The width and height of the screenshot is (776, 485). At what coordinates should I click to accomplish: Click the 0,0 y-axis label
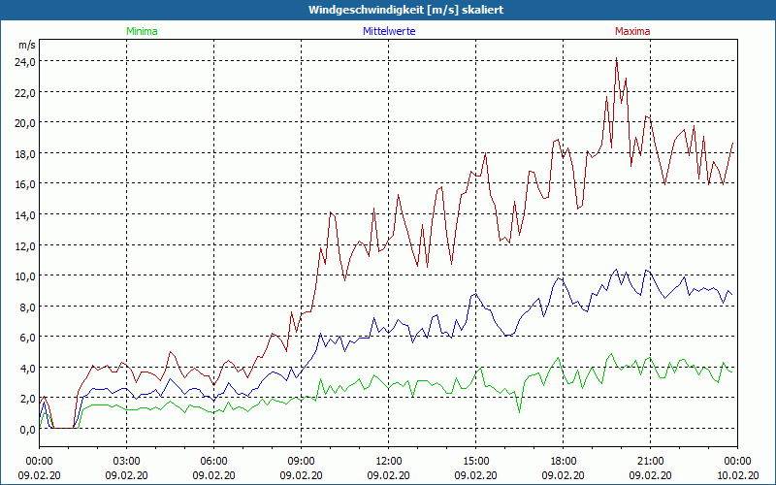pyautogui.click(x=27, y=429)
